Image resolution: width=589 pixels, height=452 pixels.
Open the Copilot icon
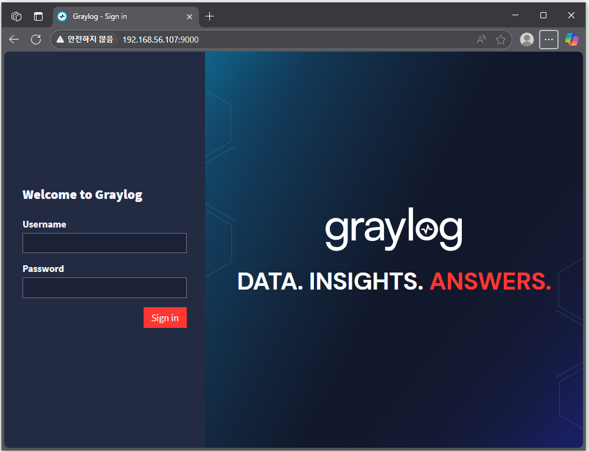[x=572, y=40]
